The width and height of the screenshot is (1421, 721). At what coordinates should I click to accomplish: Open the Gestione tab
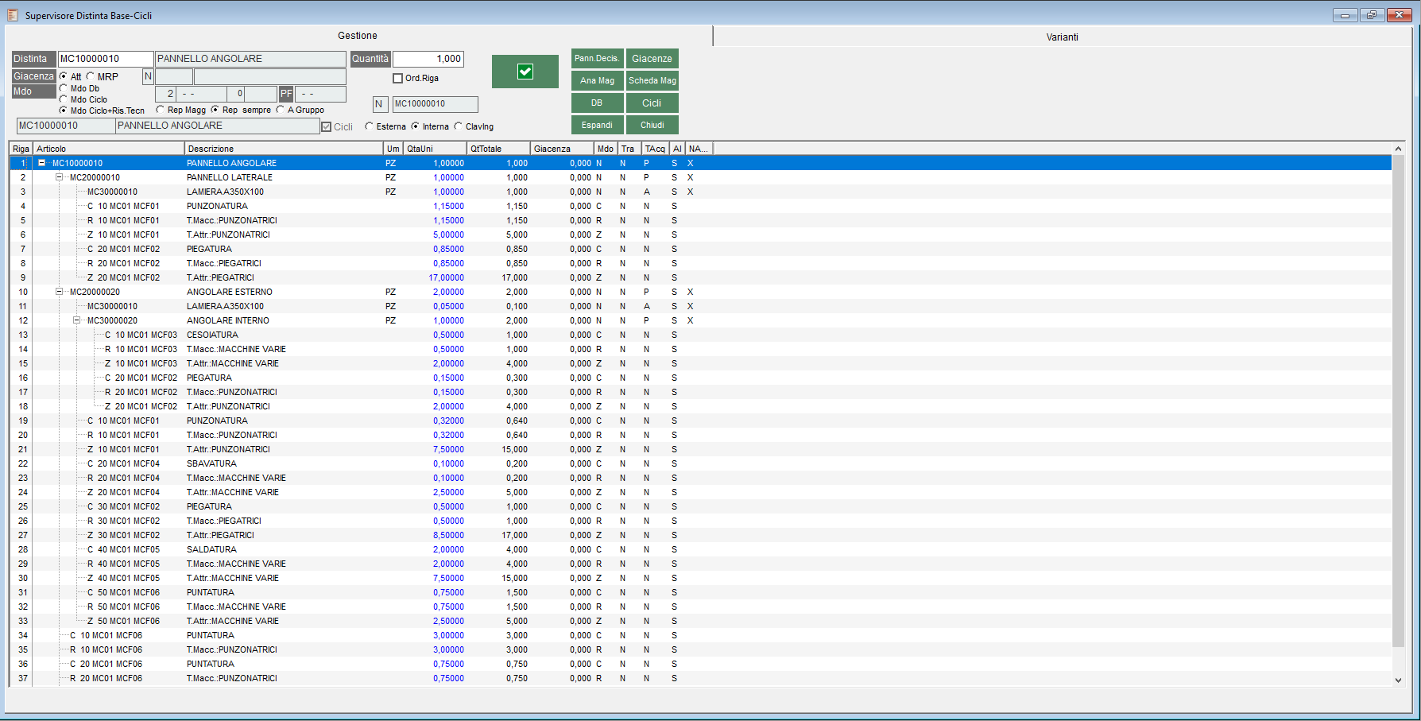click(x=358, y=36)
